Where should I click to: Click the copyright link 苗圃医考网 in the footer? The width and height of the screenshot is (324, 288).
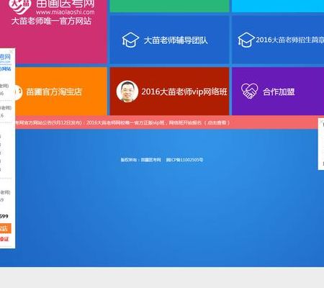coord(150,160)
